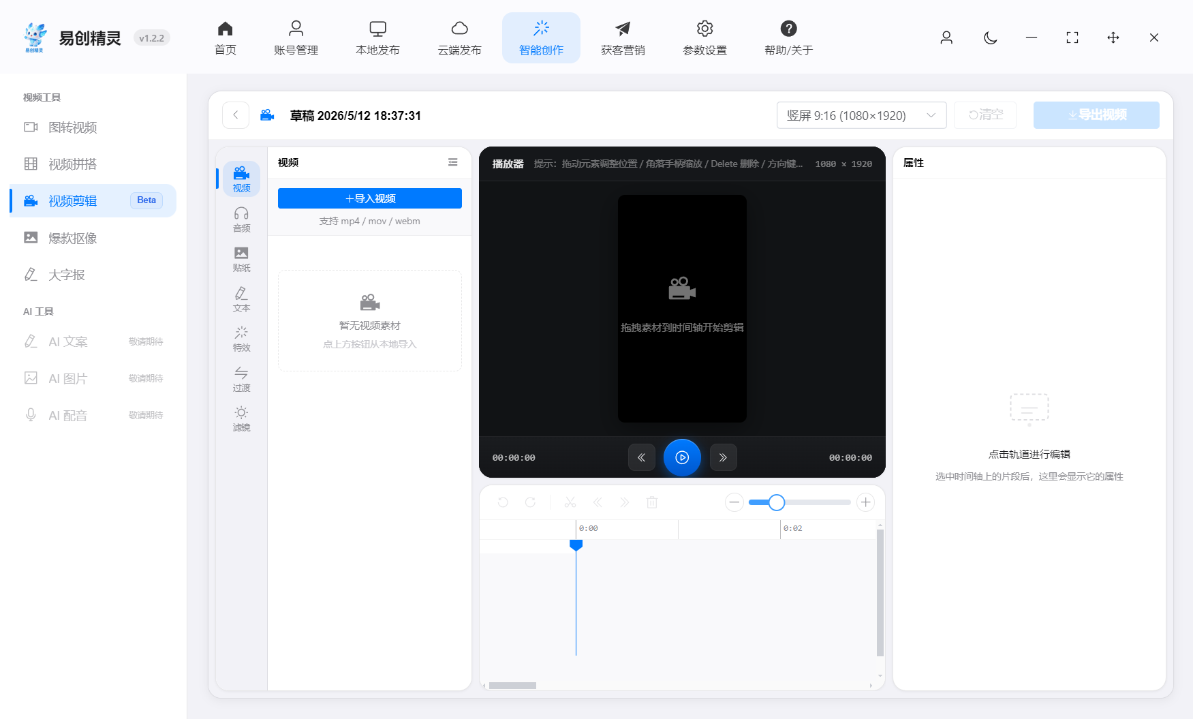Click the 属性 properties panel header
Screen dimensions: 1193x719
(x=913, y=162)
